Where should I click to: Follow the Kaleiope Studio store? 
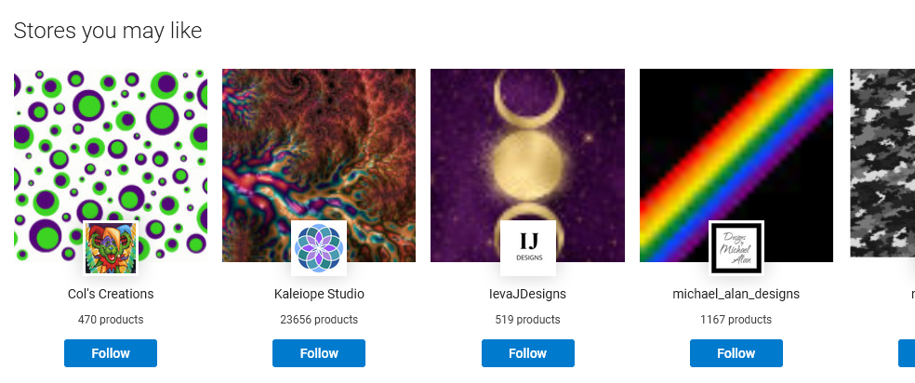point(319,353)
